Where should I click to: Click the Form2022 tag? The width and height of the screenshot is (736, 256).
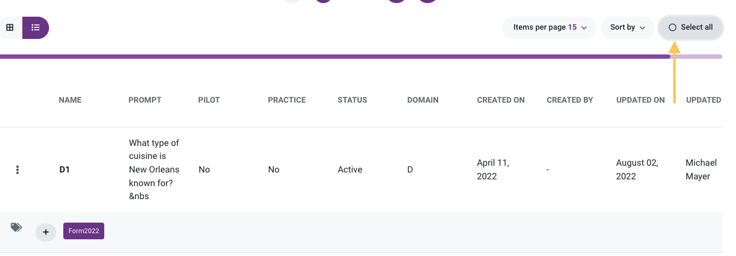point(84,231)
